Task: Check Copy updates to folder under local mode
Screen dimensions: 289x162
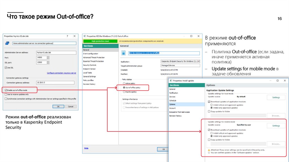Action: (x=209, y=111)
